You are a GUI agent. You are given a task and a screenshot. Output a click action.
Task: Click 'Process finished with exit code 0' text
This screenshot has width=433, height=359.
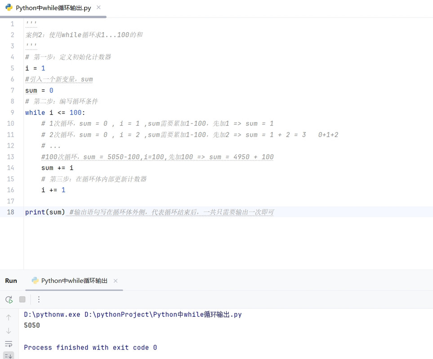point(90,347)
